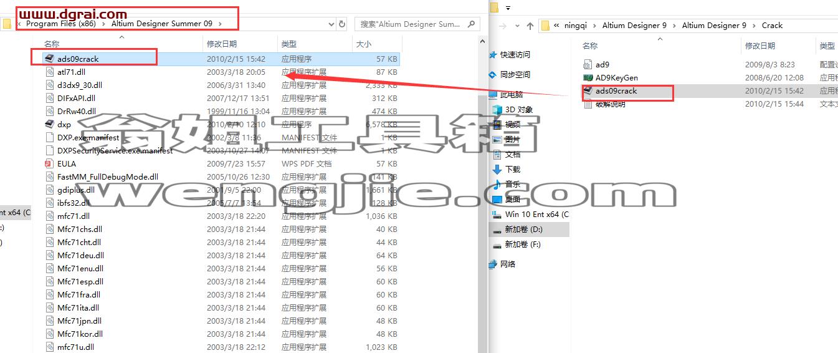Click 破解说明 text file icon
Viewport: 838px width, 353px height.
pos(588,104)
